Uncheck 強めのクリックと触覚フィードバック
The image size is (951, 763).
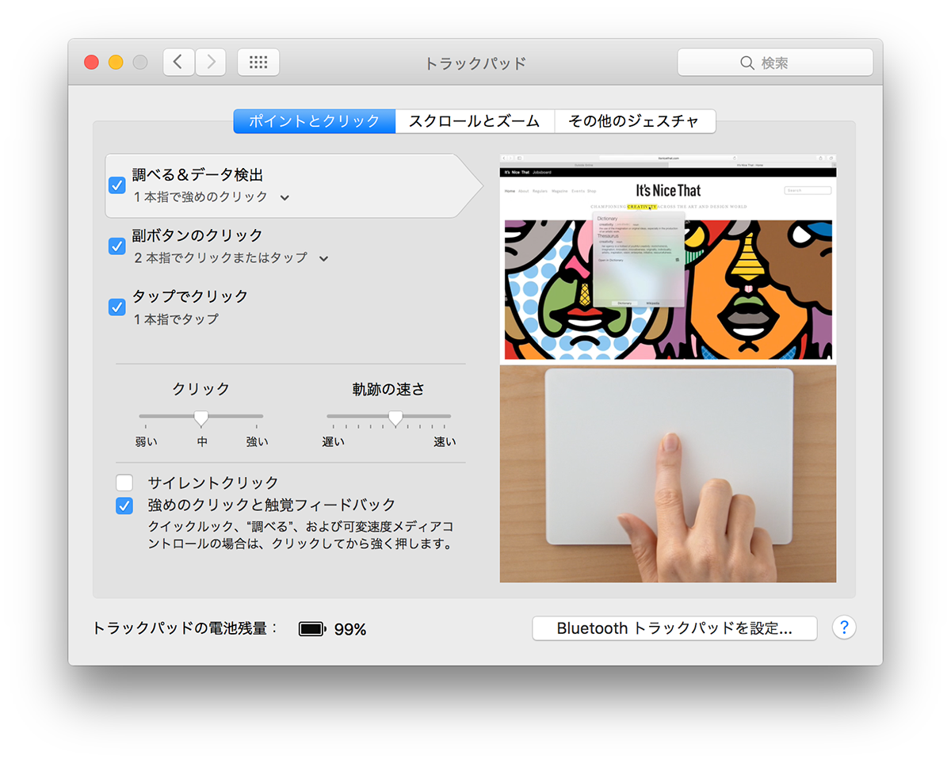click(124, 505)
